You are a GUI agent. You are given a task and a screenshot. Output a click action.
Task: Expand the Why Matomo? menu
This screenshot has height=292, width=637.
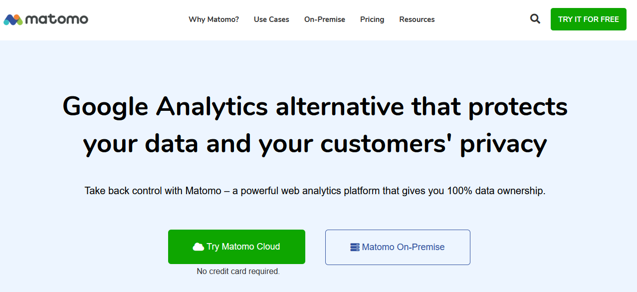213,19
